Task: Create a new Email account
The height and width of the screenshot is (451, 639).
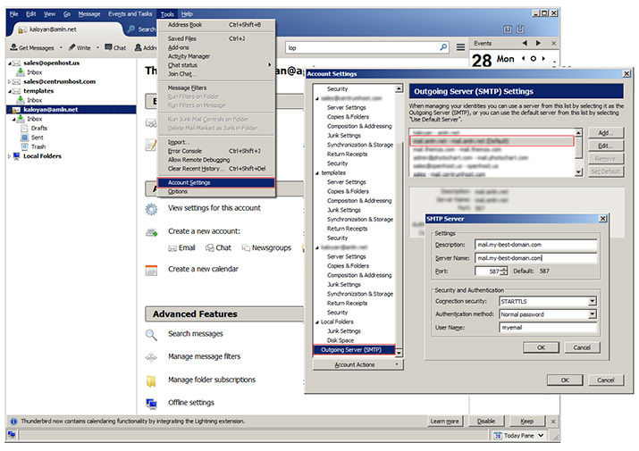Action: (181, 247)
